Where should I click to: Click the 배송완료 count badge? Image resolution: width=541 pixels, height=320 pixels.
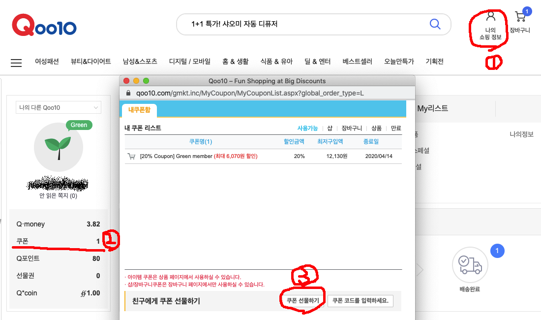coord(497,251)
